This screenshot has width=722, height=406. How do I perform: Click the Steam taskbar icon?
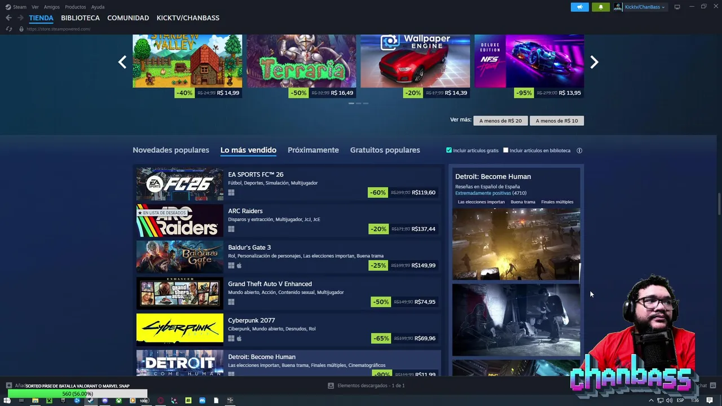click(91, 400)
